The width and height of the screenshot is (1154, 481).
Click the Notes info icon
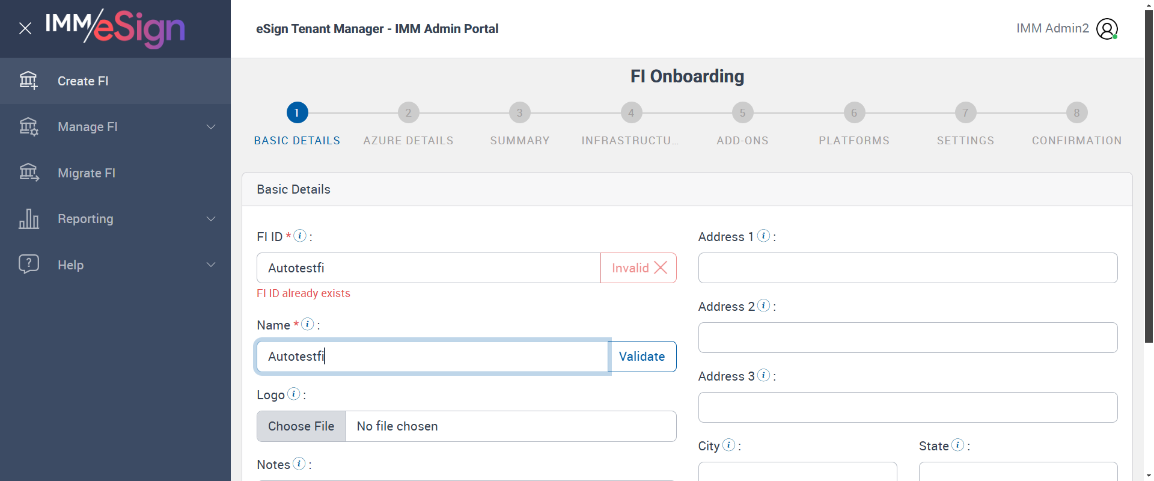click(299, 464)
